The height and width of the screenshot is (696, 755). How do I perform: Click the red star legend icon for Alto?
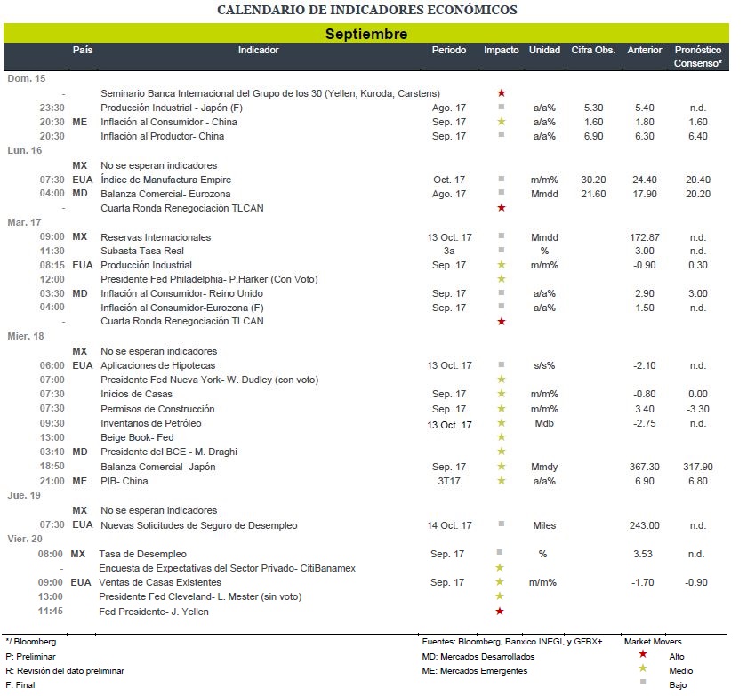(642, 654)
